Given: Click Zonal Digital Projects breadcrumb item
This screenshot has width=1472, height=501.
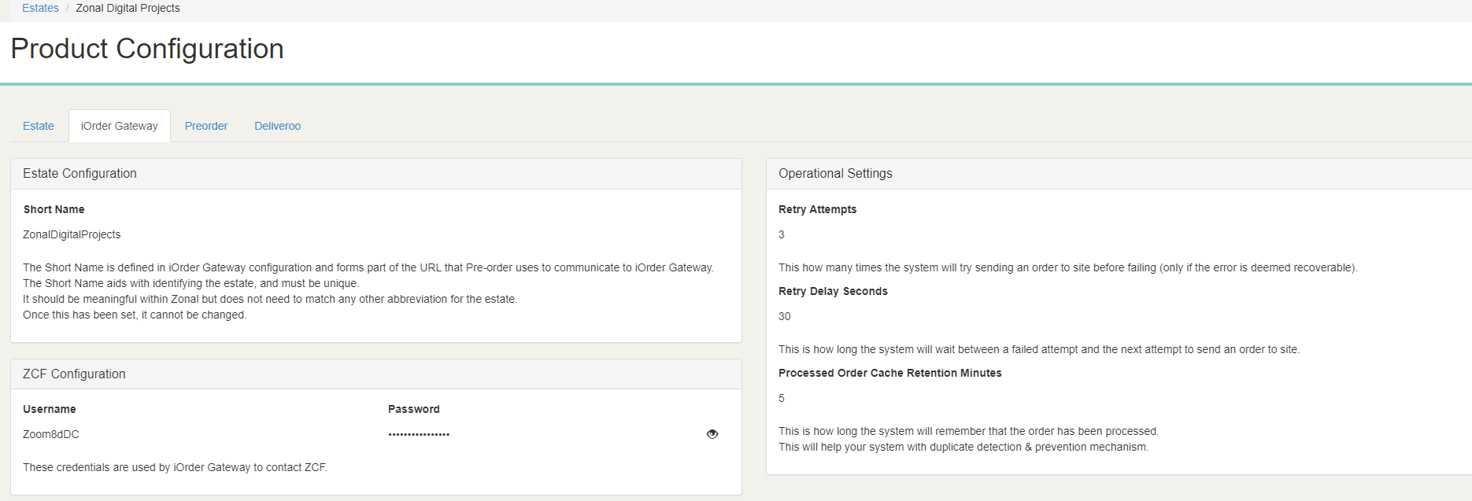Looking at the screenshot, I should pyautogui.click(x=128, y=8).
